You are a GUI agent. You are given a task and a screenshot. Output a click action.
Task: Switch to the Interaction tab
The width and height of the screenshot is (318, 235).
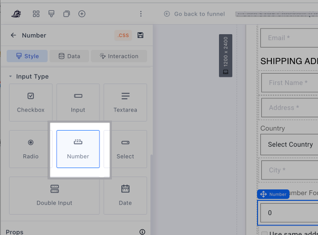[x=119, y=56]
